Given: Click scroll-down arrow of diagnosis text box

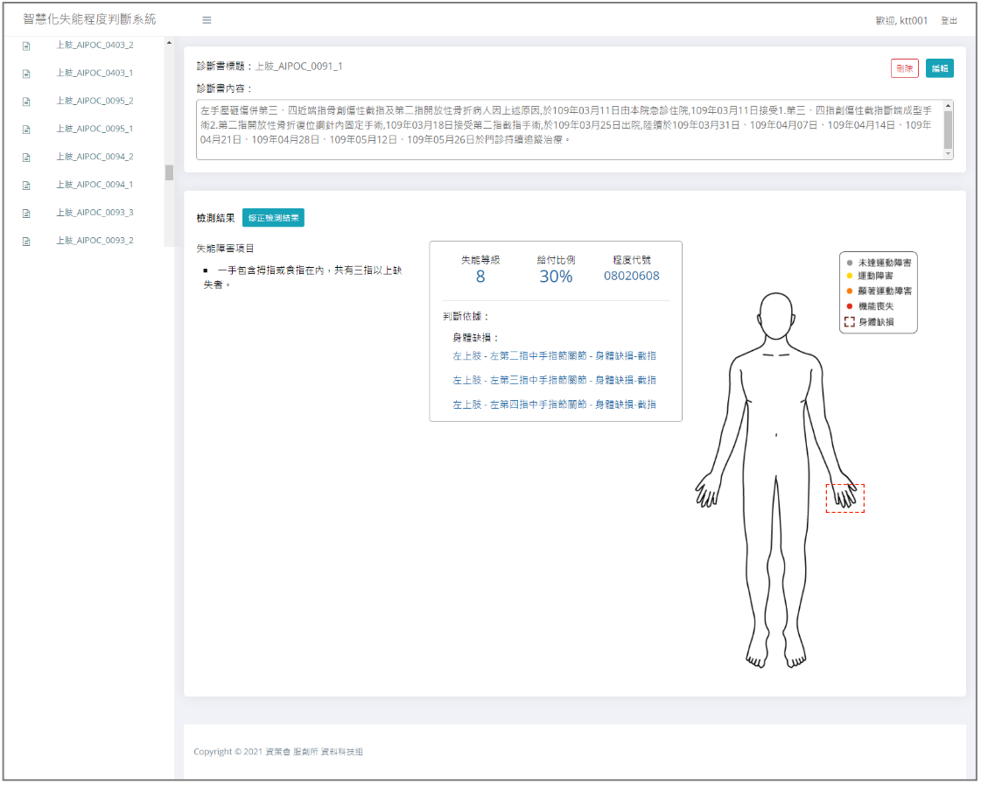Looking at the screenshot, I should (948, 154).
